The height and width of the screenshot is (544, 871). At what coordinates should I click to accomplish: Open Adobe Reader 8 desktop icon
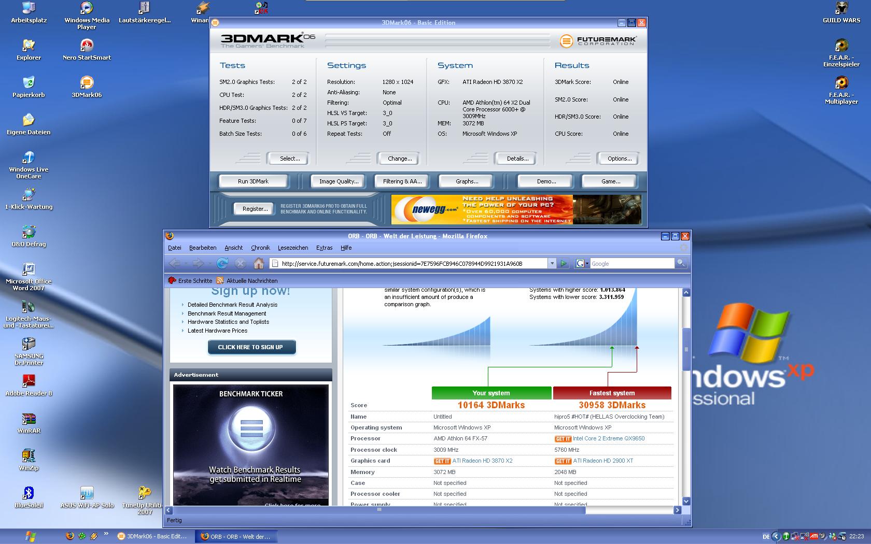(x=29, y=386)
